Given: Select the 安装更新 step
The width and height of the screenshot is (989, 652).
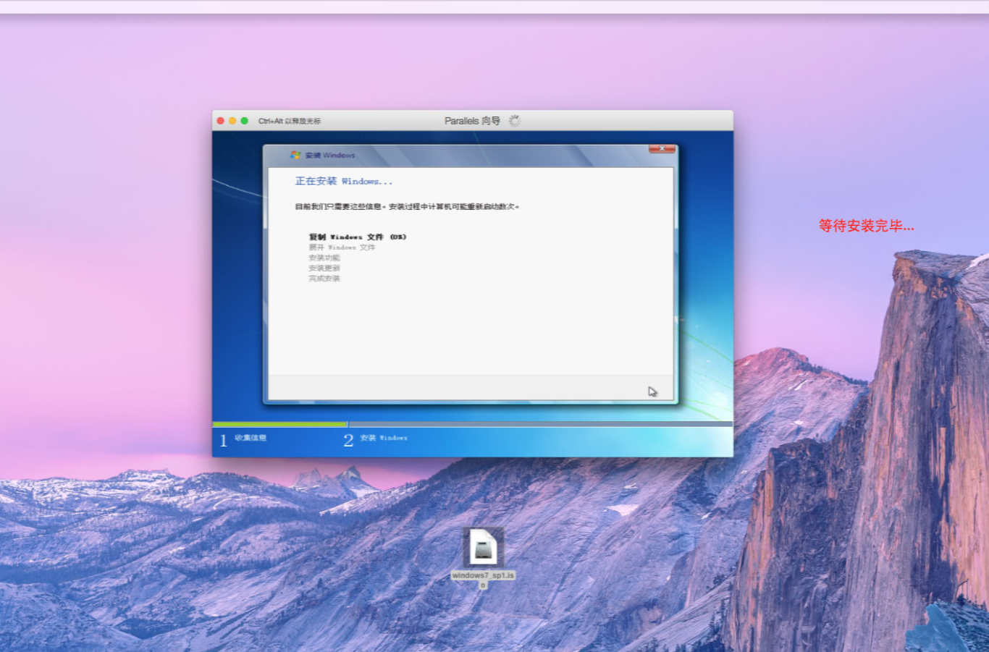Looking at the screenshot, I should pos(324,268).
